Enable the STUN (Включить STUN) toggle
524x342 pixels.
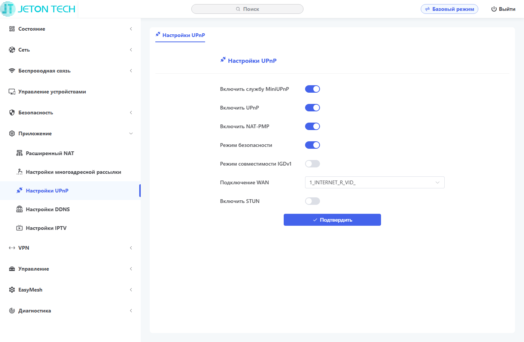tap(313, 201)
